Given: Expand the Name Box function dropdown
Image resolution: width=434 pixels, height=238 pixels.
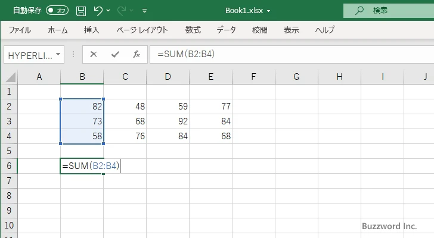Looking at the screenshot, I should coord(58,54).
